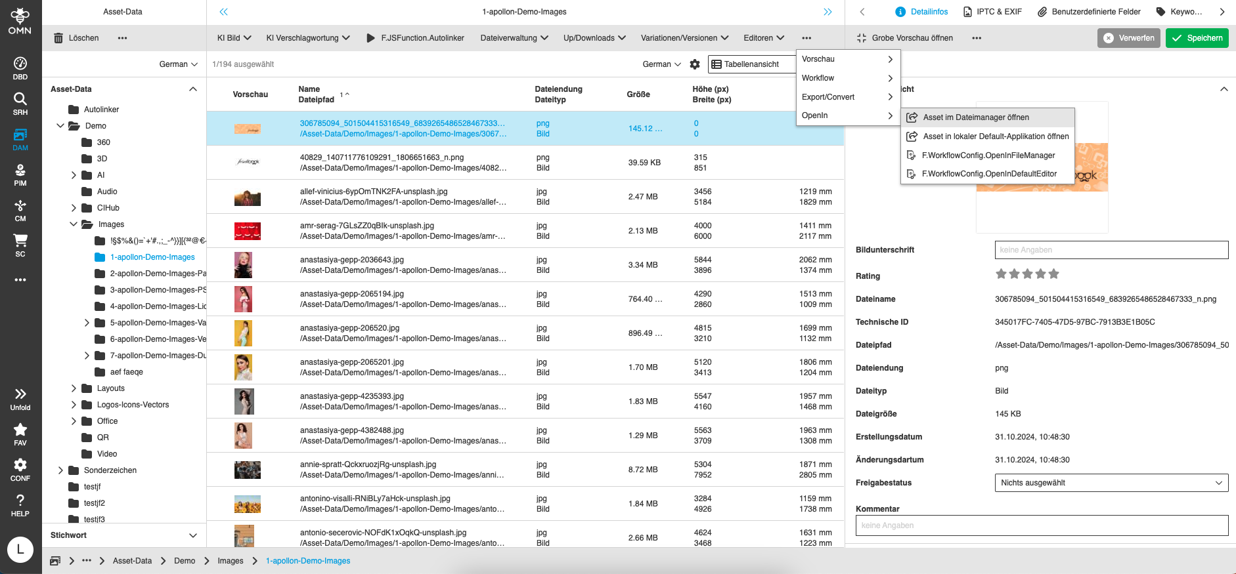Go to next detail tab arrow

click(x=1222, y=12)
